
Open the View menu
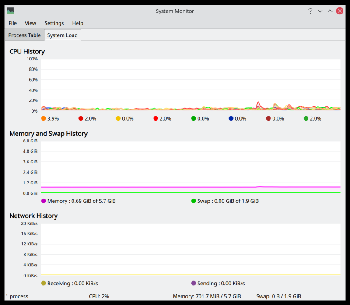30,23
